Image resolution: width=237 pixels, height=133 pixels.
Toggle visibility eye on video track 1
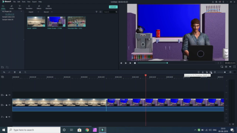pyautogui.click(x=10, y=105)
